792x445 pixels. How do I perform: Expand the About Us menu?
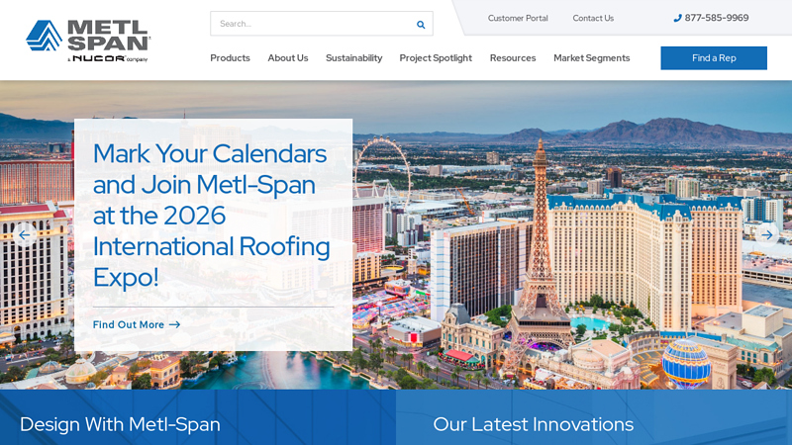pos(287,58)
